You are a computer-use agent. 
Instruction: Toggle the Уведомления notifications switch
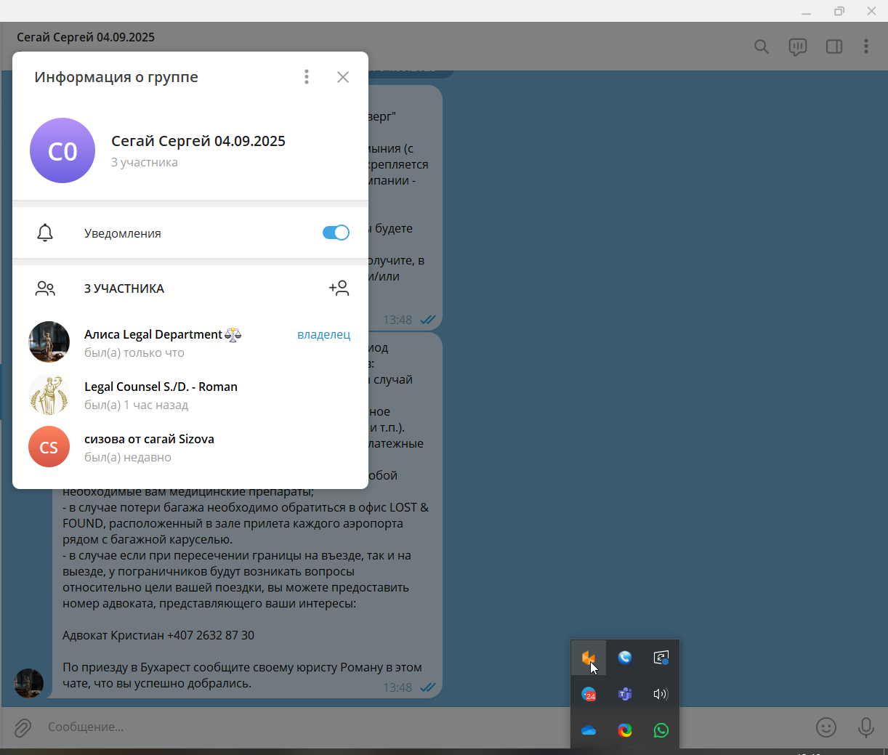pos(336,233)
